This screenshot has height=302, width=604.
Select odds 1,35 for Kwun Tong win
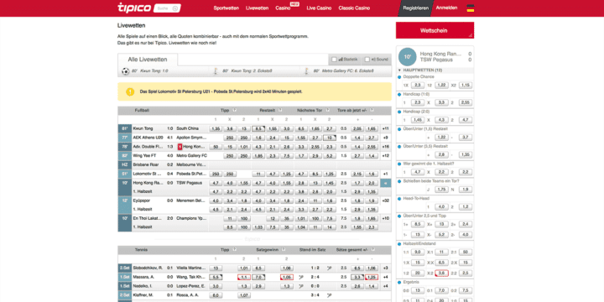tap(216, 129)
